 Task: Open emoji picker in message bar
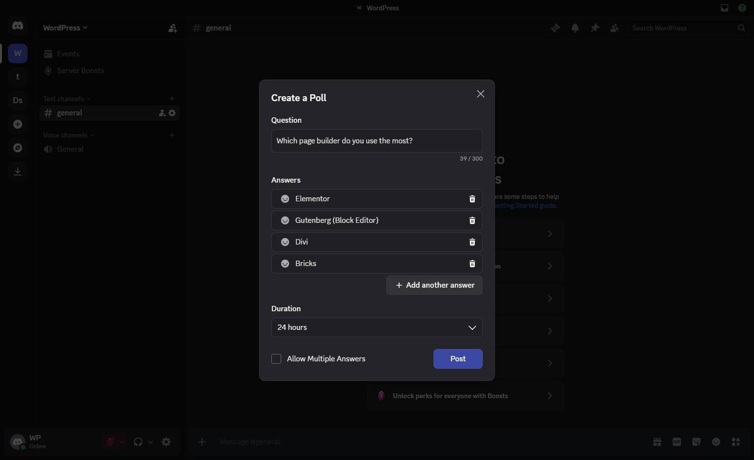pos(716,442)
